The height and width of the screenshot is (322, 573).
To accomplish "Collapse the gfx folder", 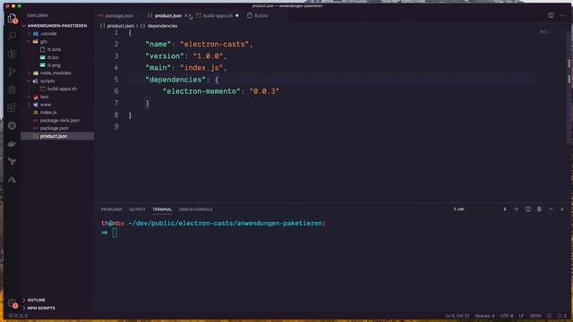I will (30, 42).
